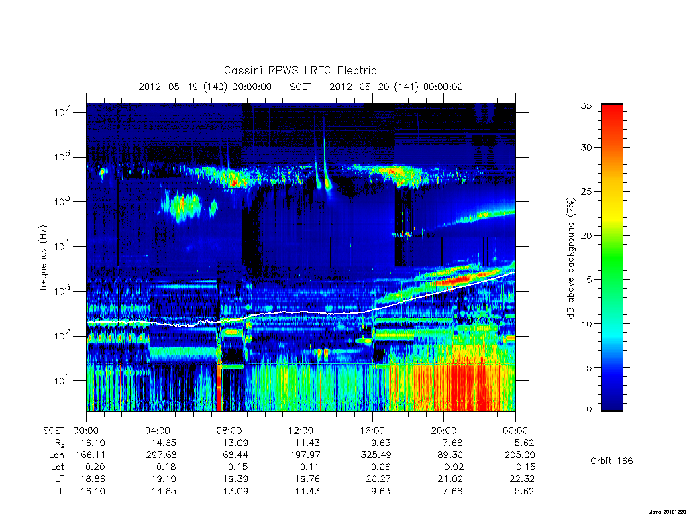
Task: Click the Lat row label
Action: coord(58,467)
